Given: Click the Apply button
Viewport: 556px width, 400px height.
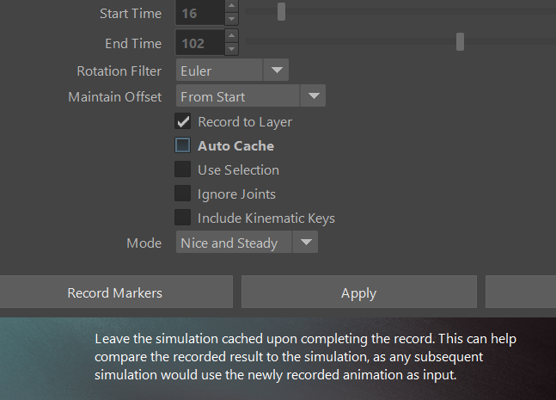Looking at the screenshot, I should click(x=358, y=292).
